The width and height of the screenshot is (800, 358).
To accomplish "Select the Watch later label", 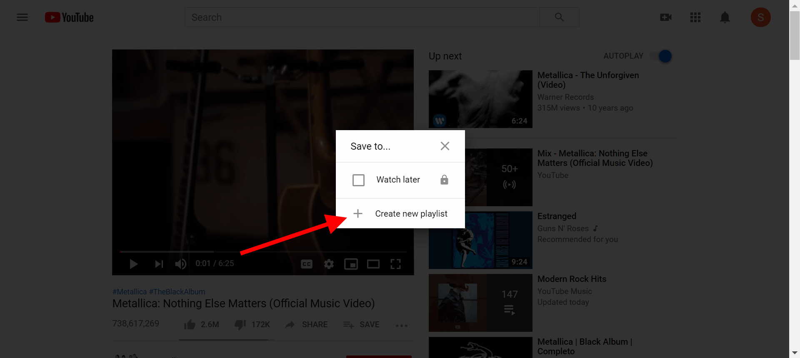I will [398, 180].
